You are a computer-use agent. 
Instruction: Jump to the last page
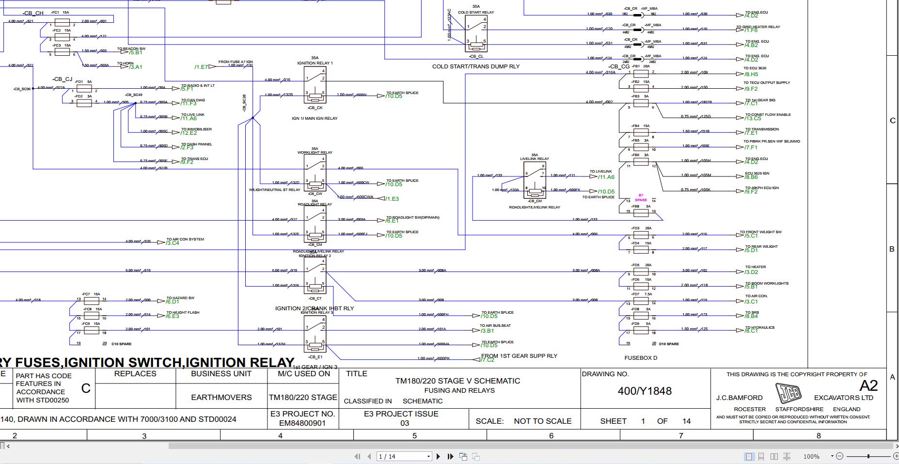450,456
